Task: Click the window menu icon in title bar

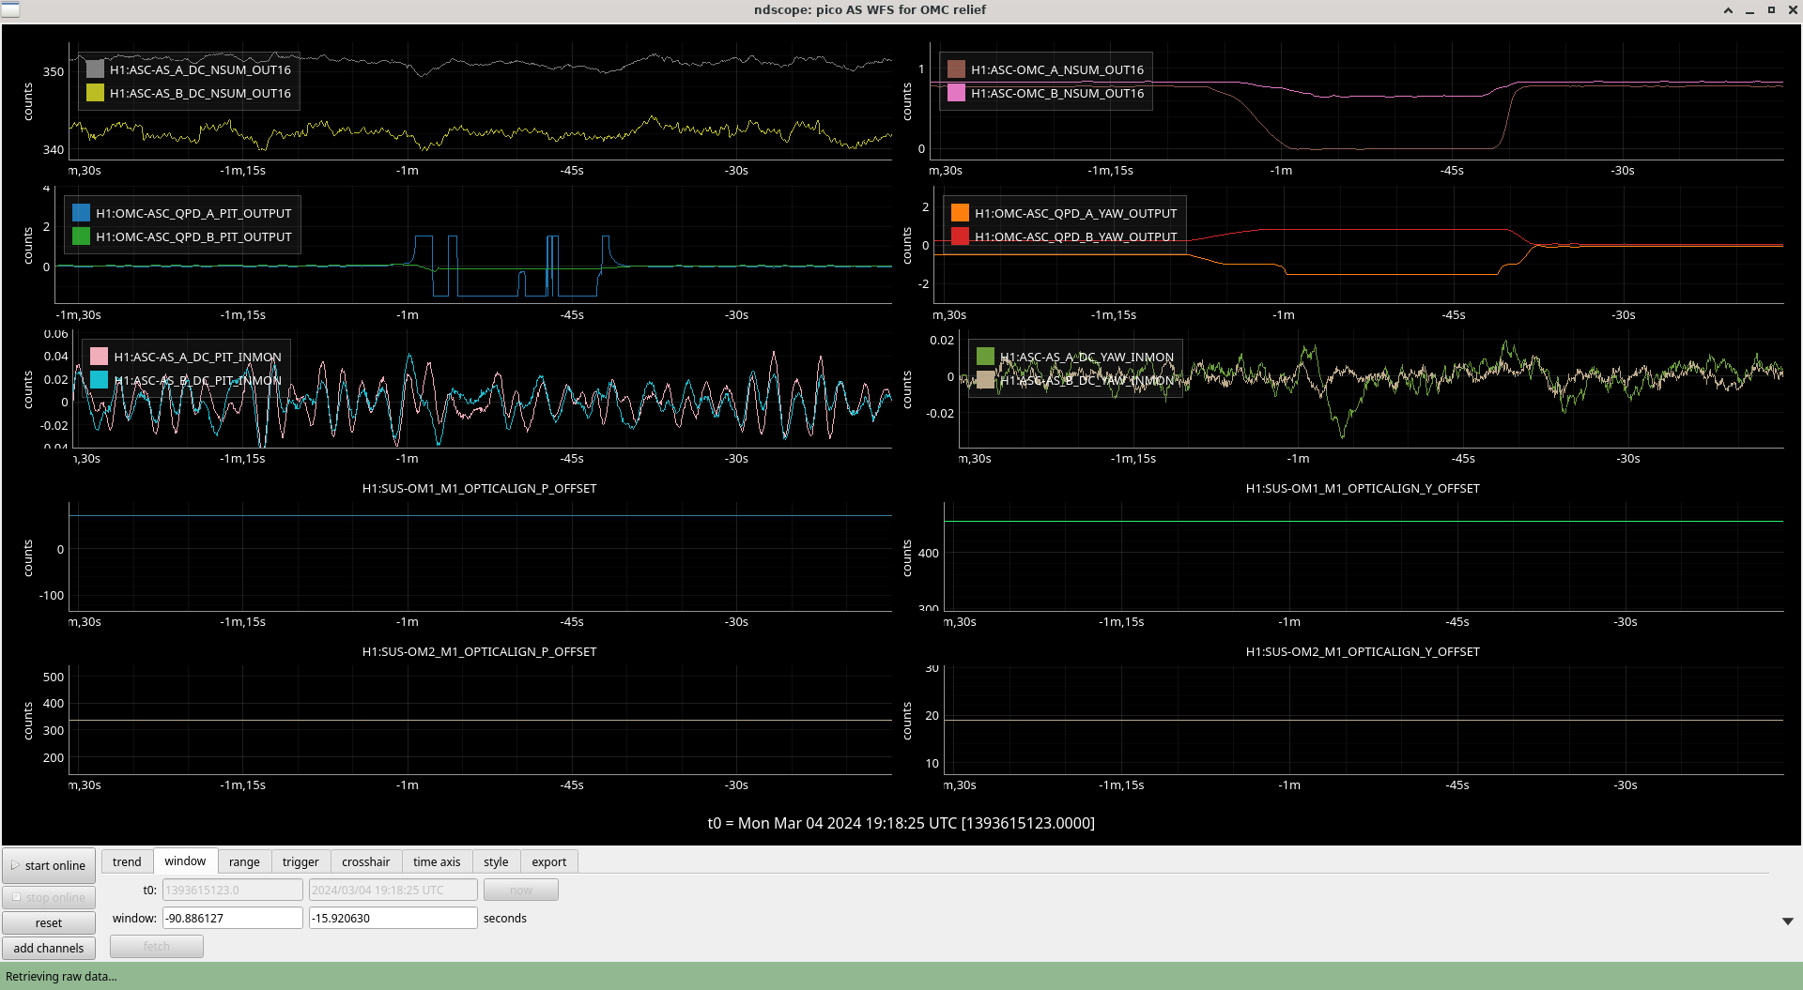Action: coord(10,9)
